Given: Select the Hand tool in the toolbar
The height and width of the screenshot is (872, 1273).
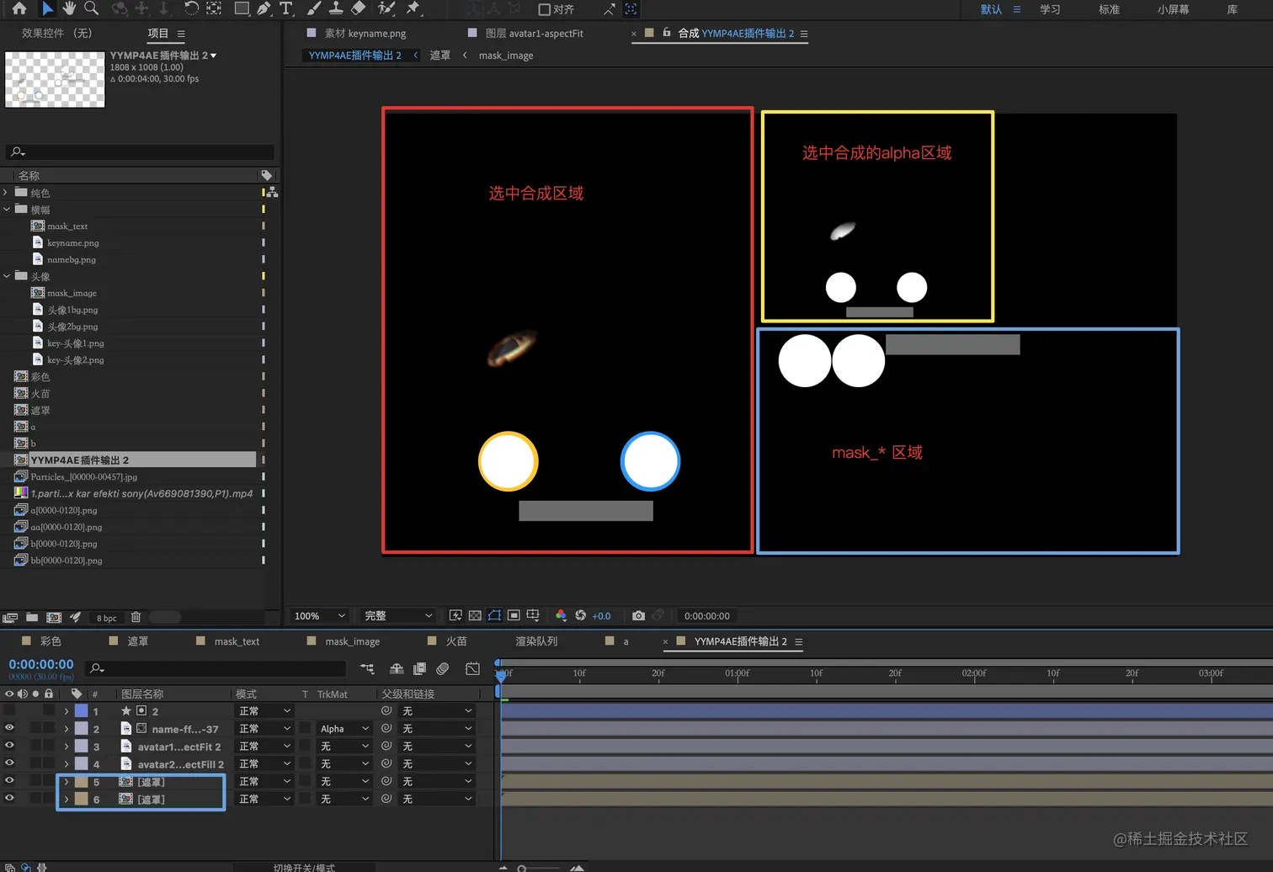Looking at the screenshot, I should tap(69, 8).
